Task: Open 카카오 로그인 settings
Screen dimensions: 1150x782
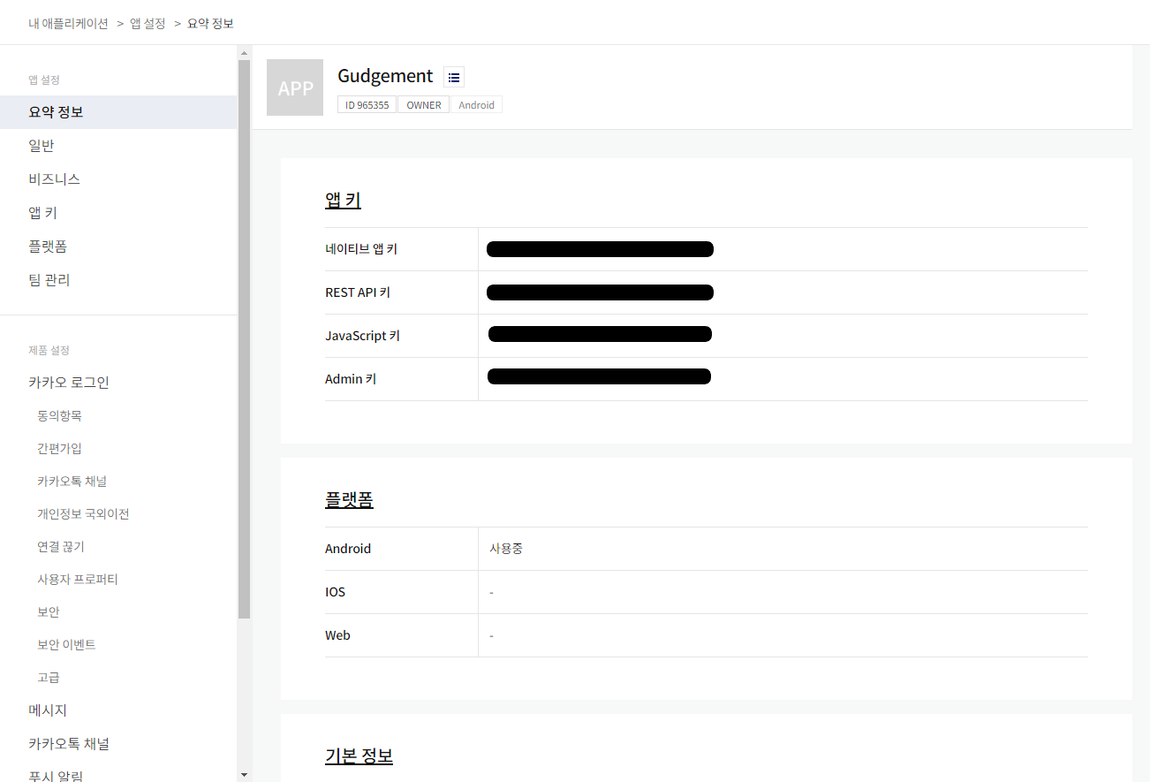Action: (x=69, y=383)
